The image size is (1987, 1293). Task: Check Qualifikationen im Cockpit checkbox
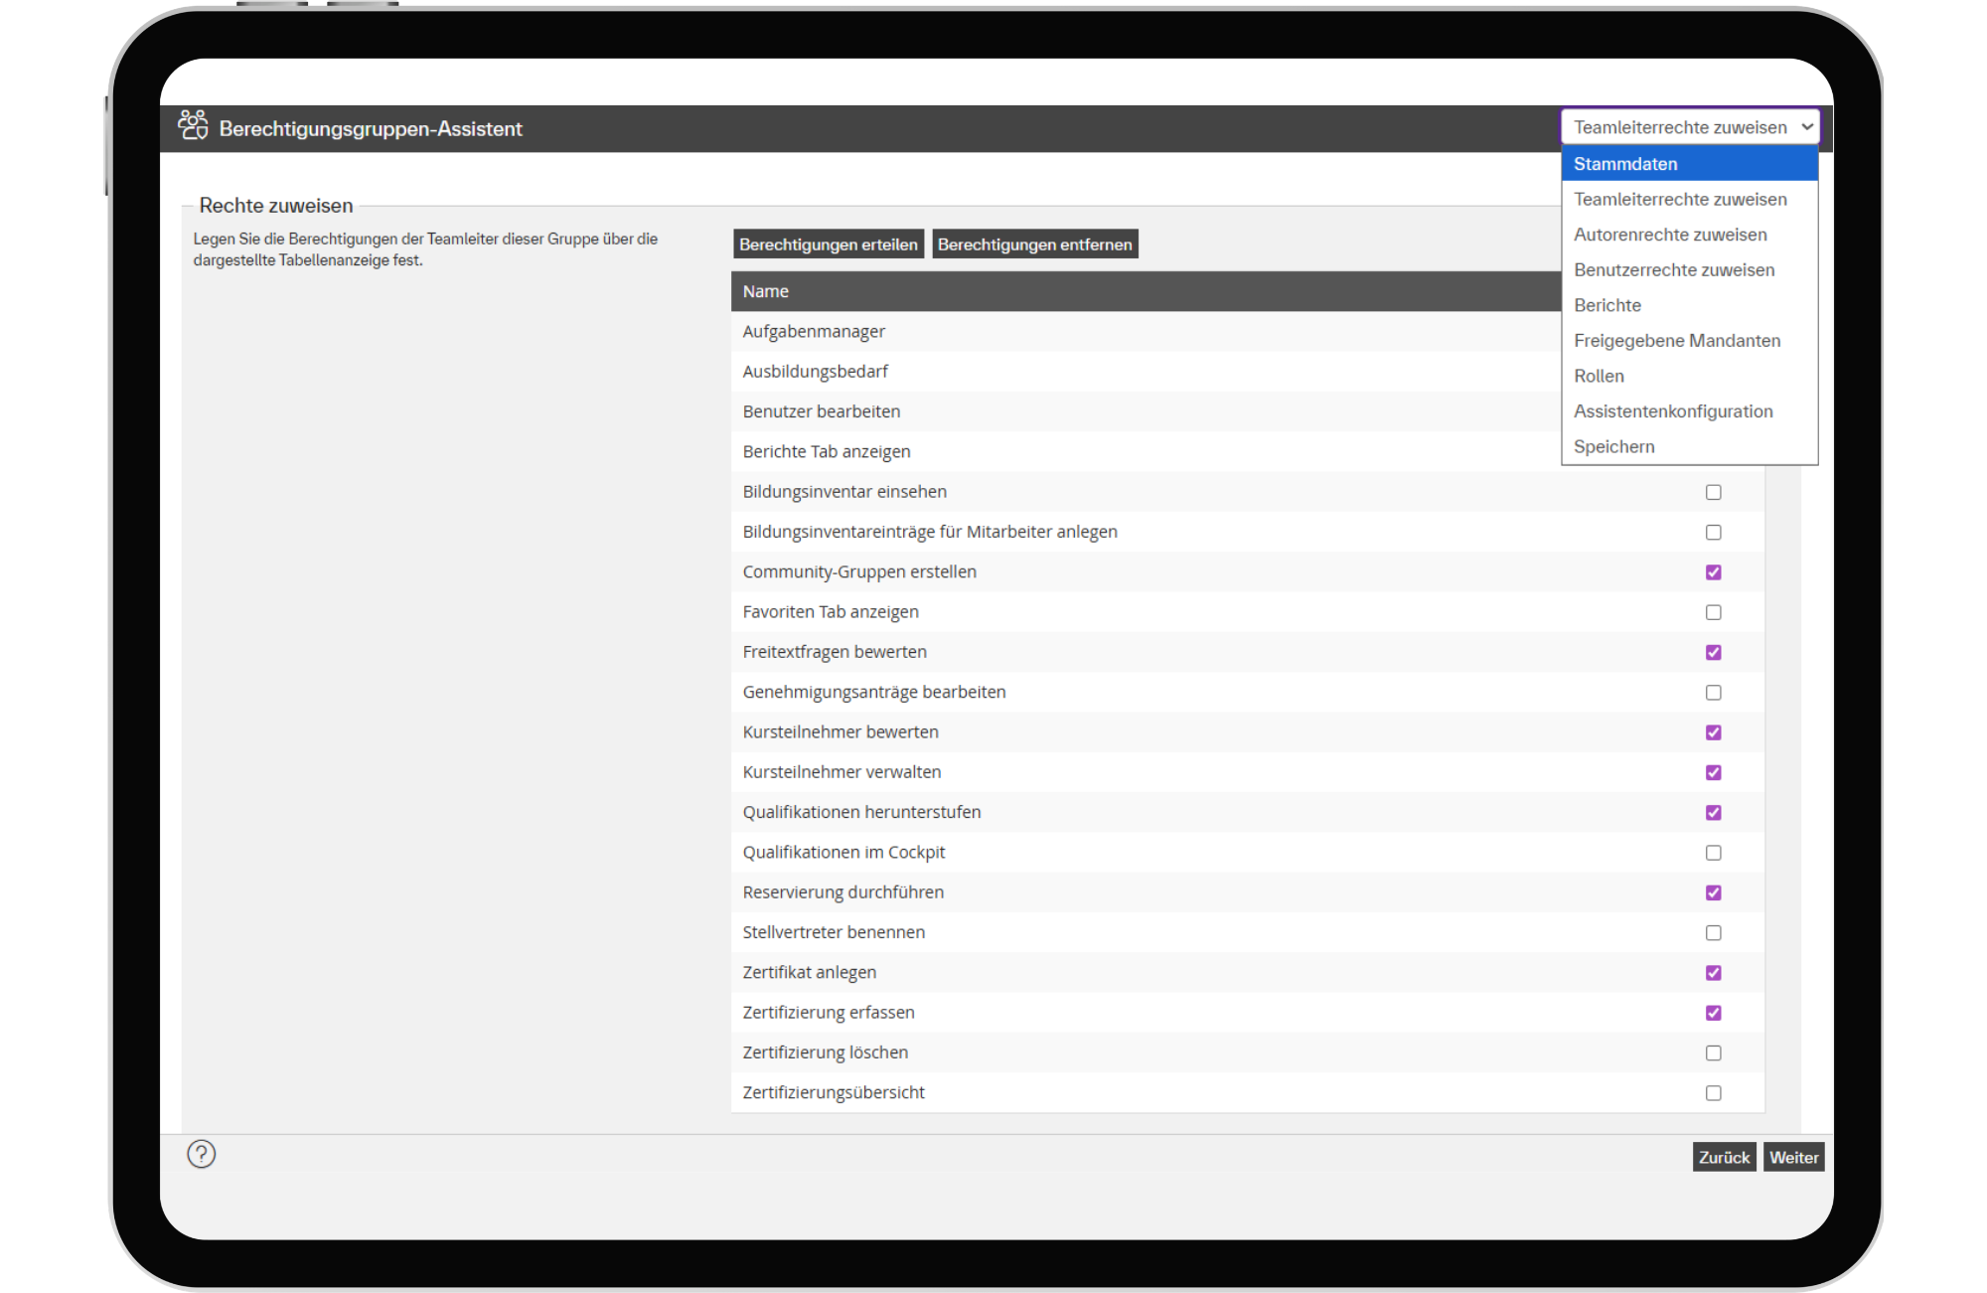pos(1714,853)
